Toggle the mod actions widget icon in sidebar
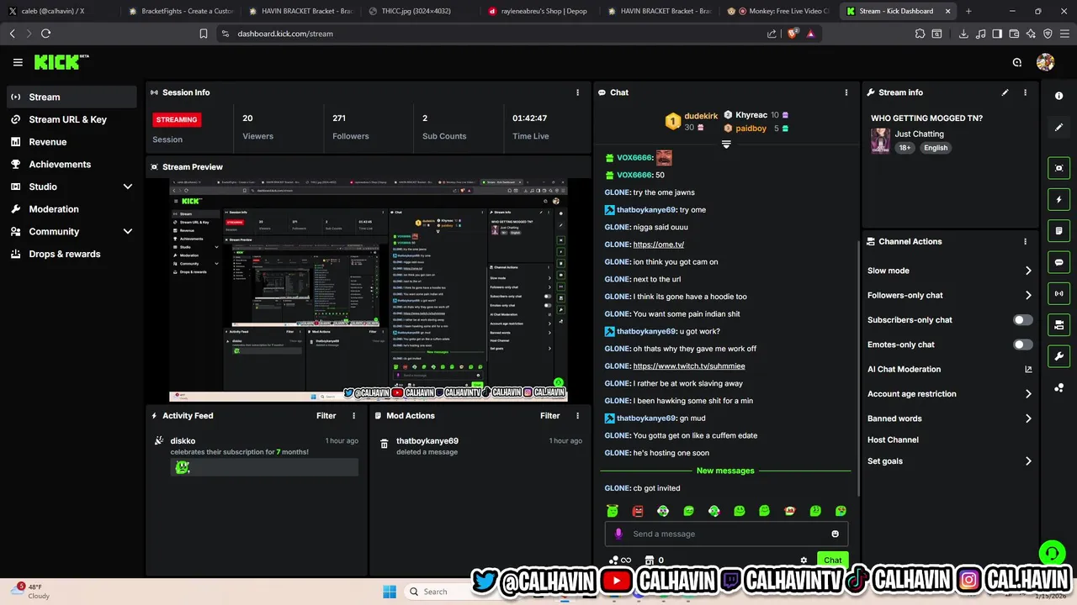Screen dimensions: 1077x605 coord(1058,324)
